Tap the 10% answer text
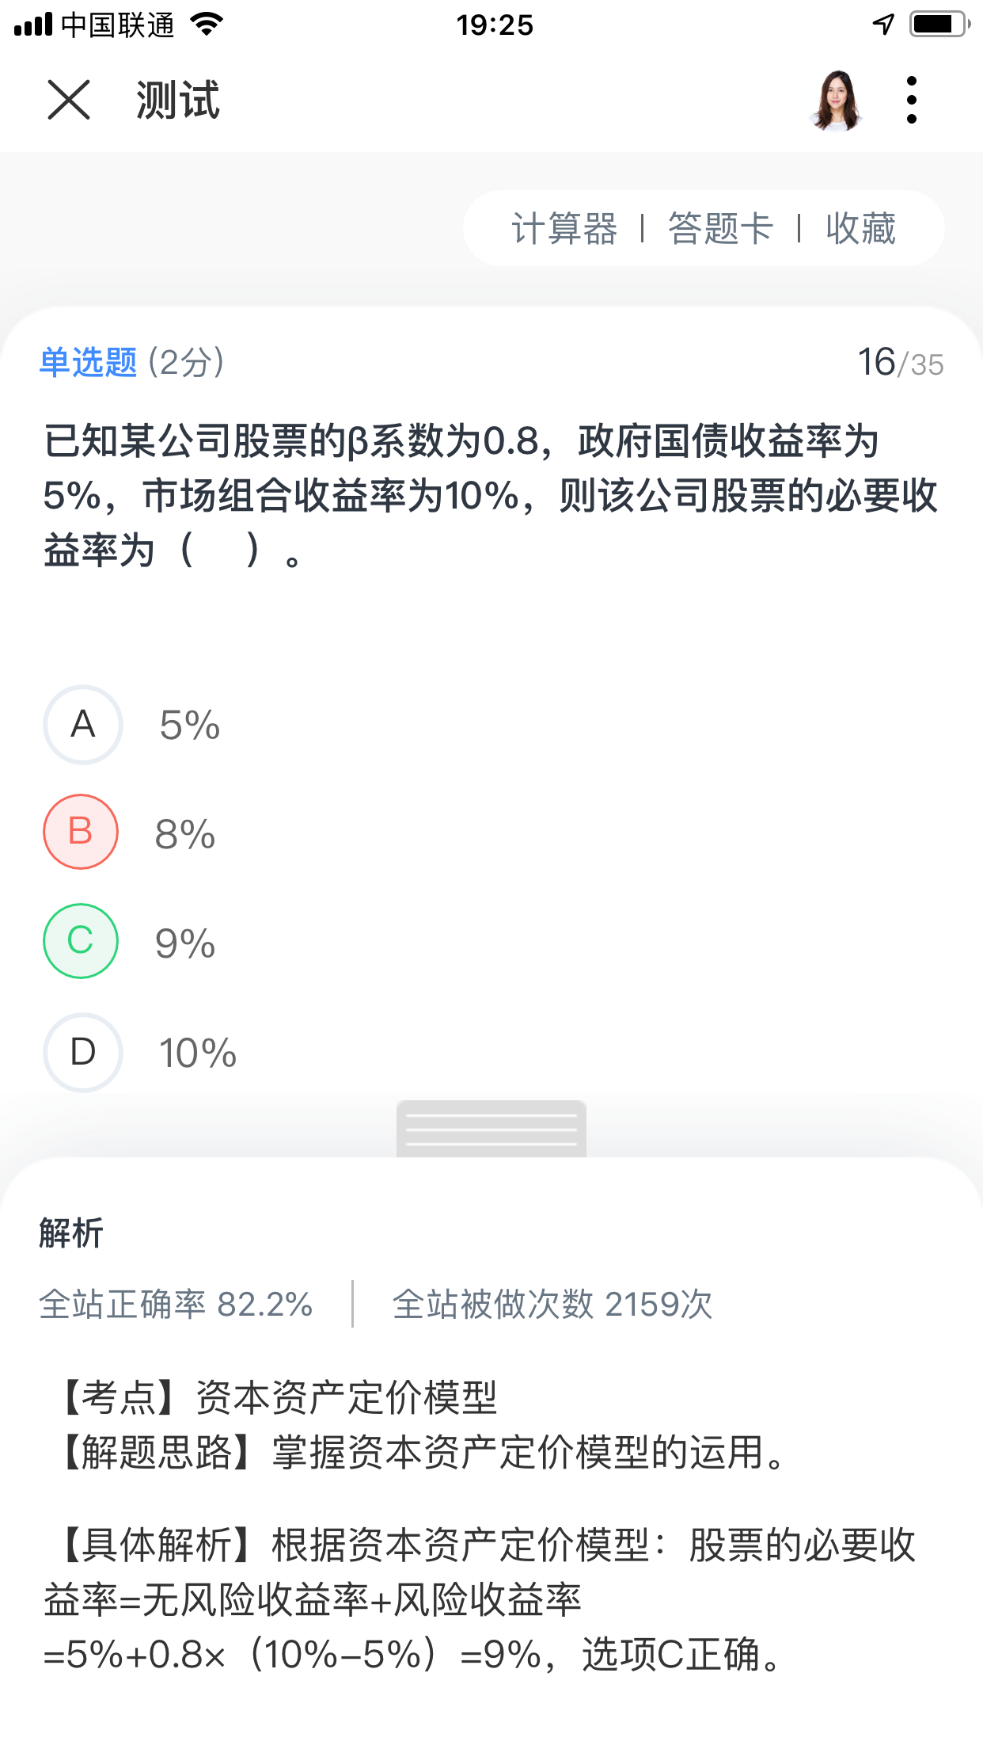The width and height of the screenshot is (983, 1749). coord(198,1053)
